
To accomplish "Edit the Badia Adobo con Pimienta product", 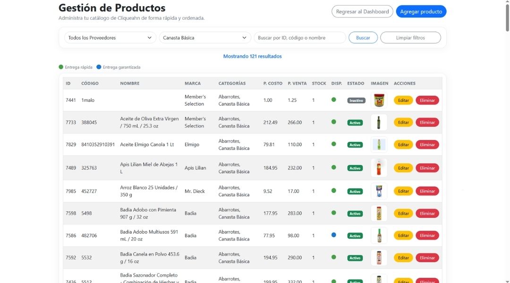I will (403, 213).
